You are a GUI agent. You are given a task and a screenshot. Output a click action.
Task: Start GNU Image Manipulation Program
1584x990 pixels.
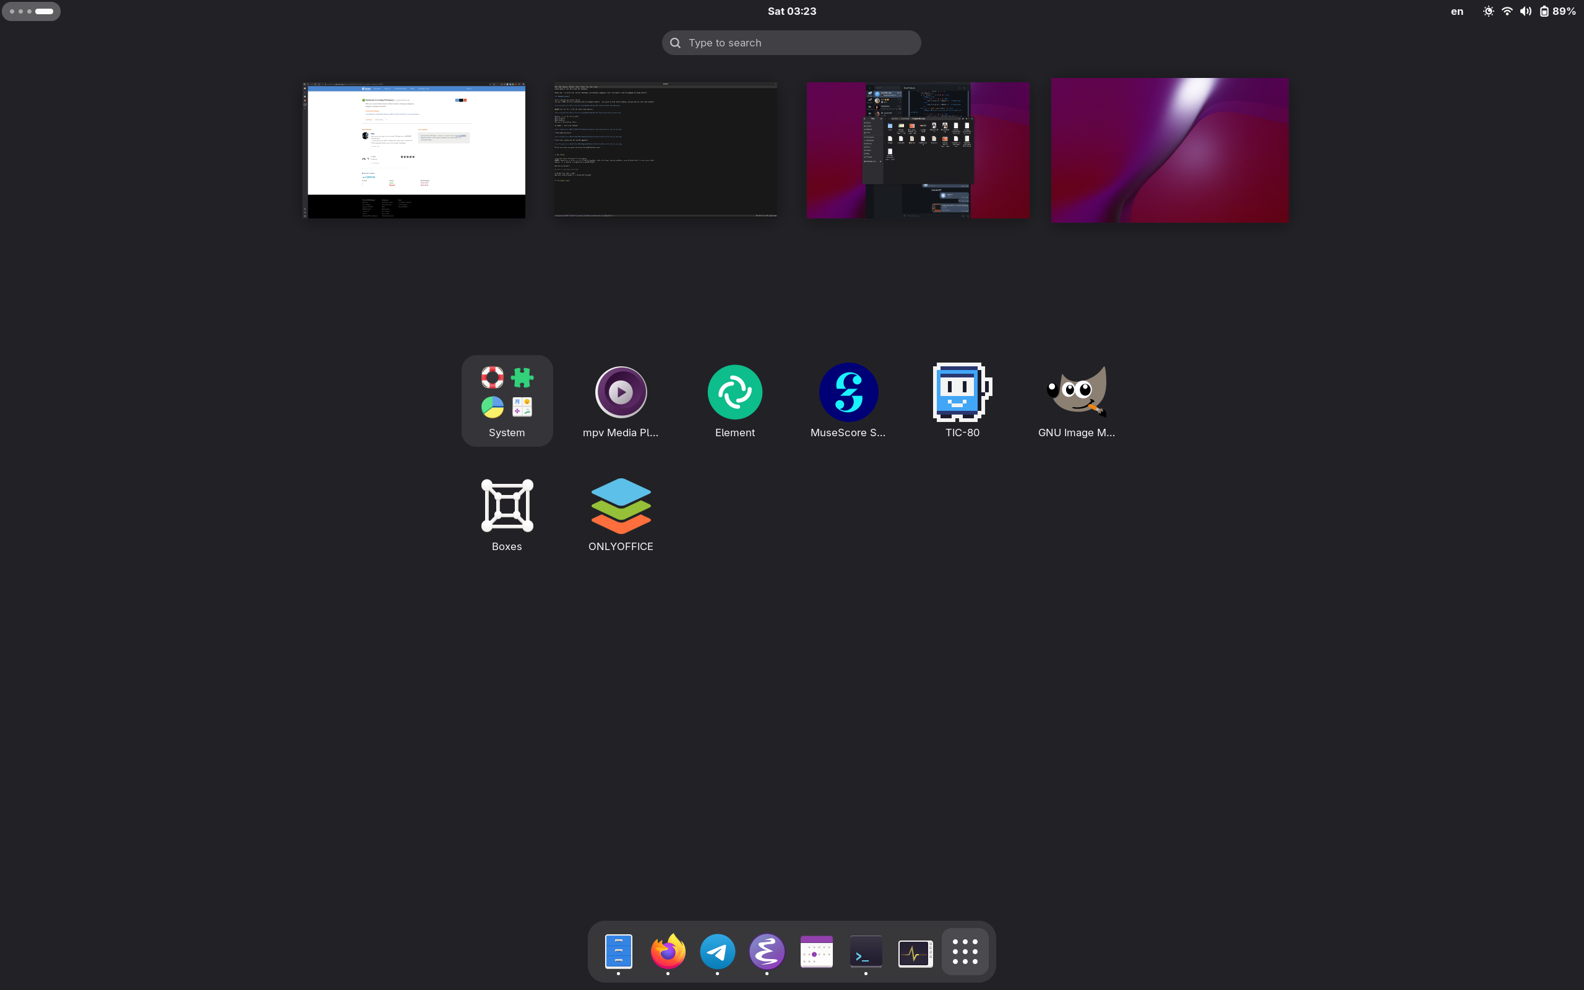tap(1076, 393)
